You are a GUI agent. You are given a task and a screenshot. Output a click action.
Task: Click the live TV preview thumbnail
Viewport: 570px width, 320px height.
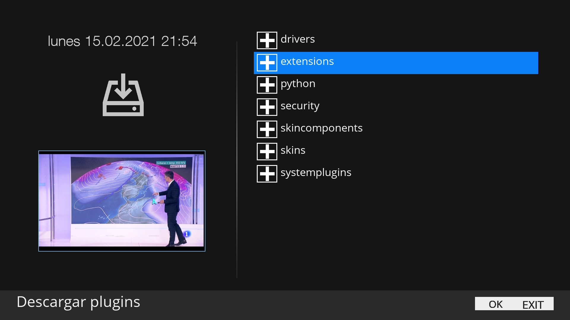tap(122, 201)
